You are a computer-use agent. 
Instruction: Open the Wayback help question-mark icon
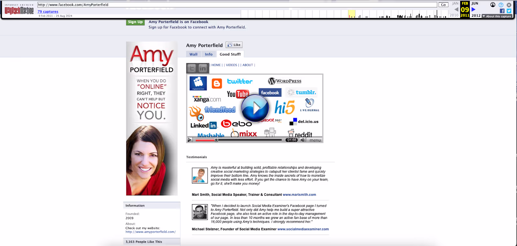501,5
